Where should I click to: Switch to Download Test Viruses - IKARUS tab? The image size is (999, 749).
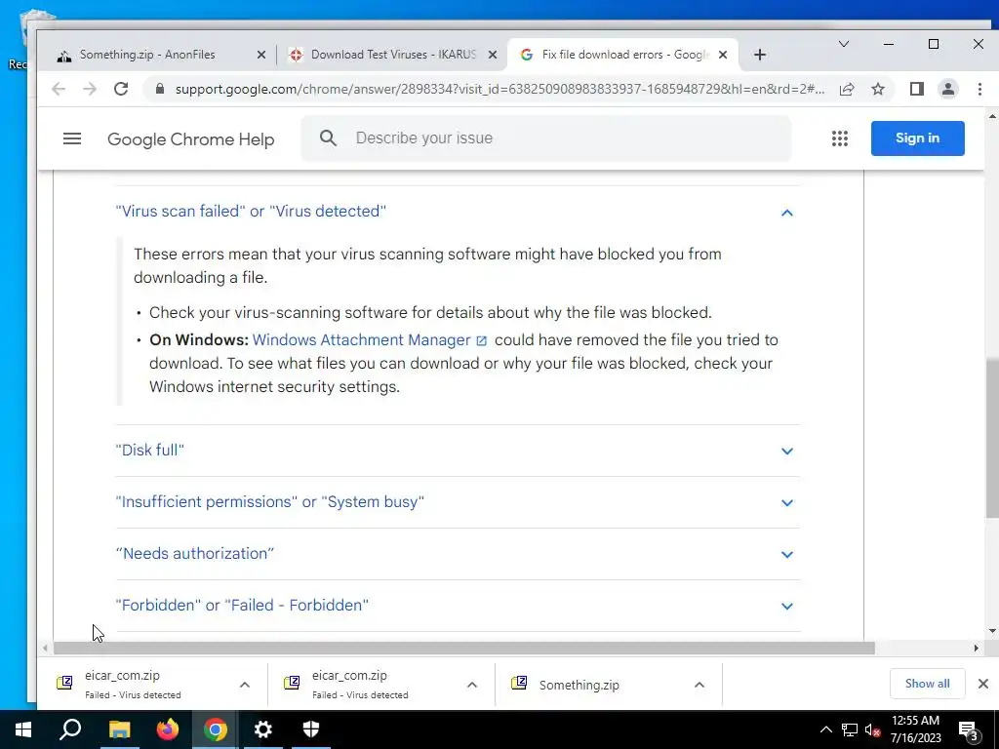coord(392,55)
